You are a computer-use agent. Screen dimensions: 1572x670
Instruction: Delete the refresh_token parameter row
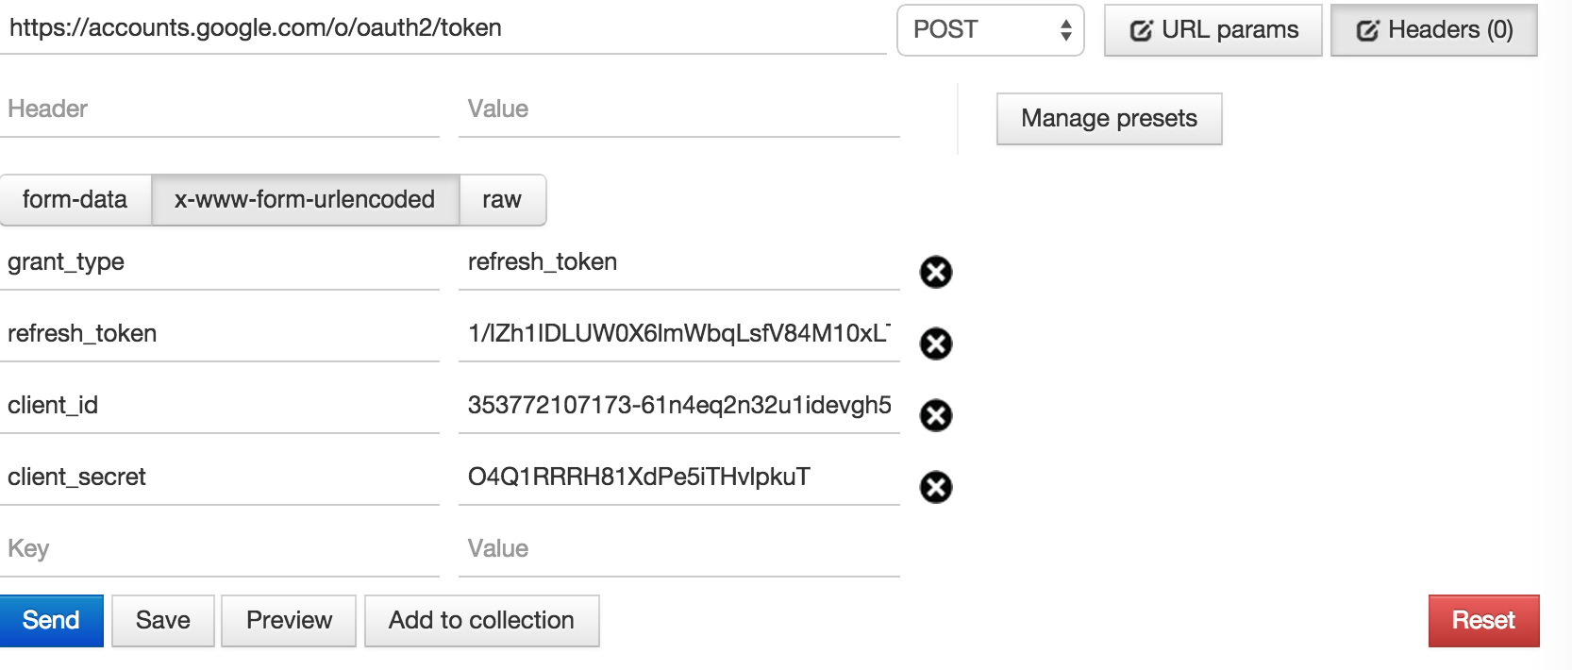point(935,343)
